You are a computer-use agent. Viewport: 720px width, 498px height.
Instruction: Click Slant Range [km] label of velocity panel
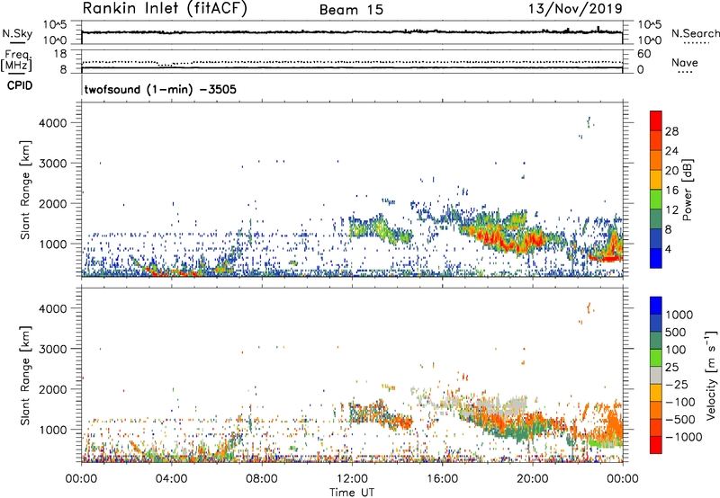(x=25, y=376)
